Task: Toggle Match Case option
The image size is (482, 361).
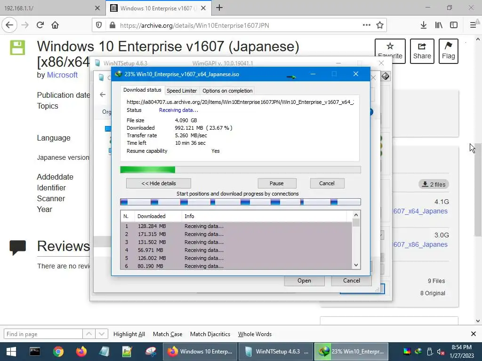Action: 168,334
